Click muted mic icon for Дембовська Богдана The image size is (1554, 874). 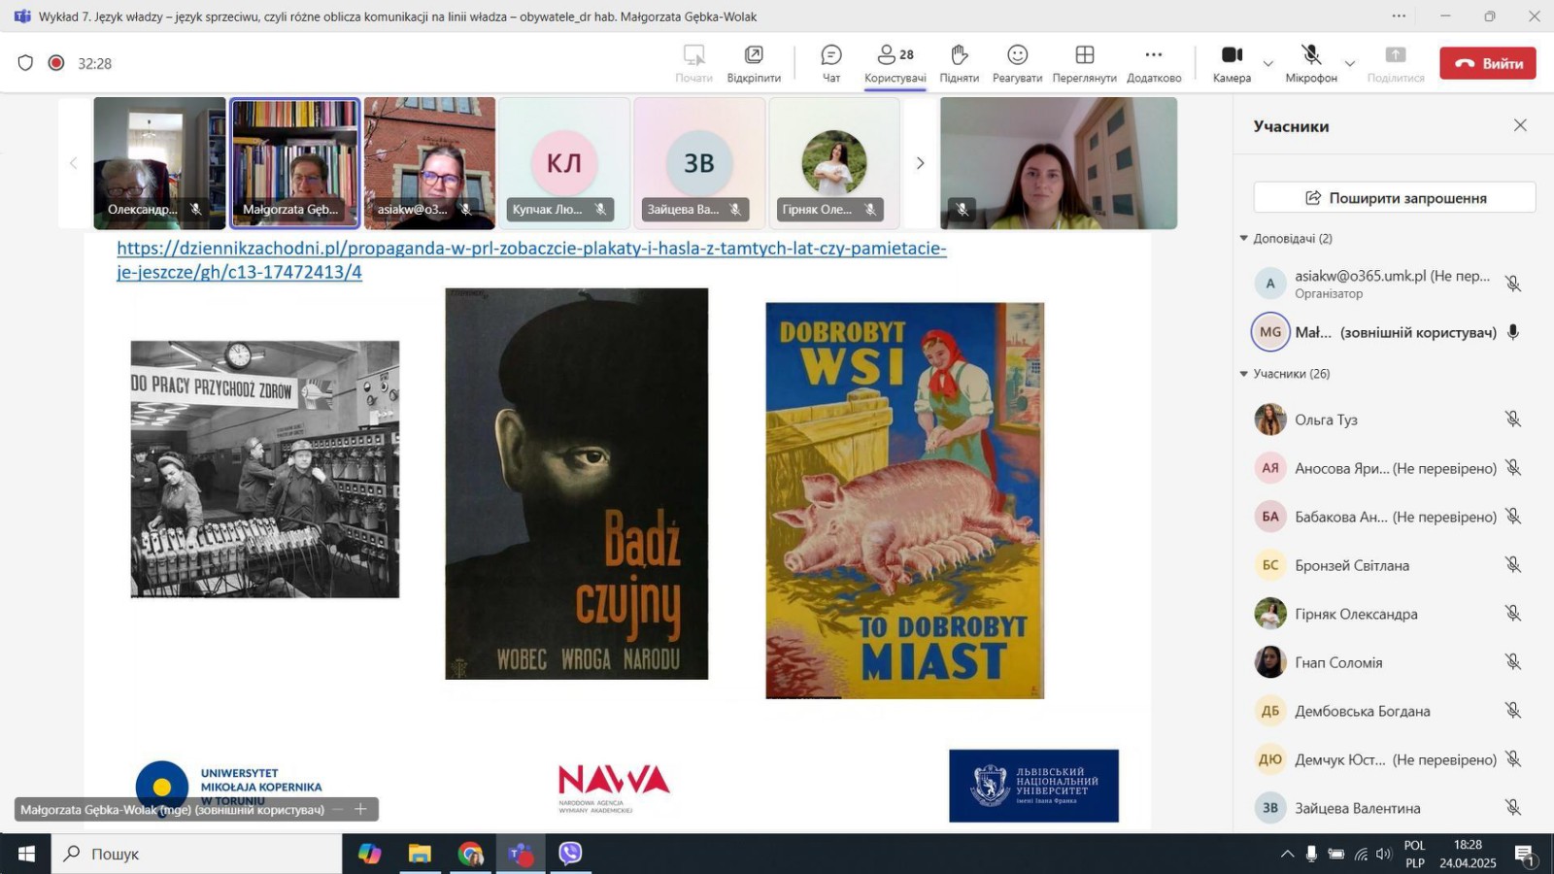[x=1512, y=710]
